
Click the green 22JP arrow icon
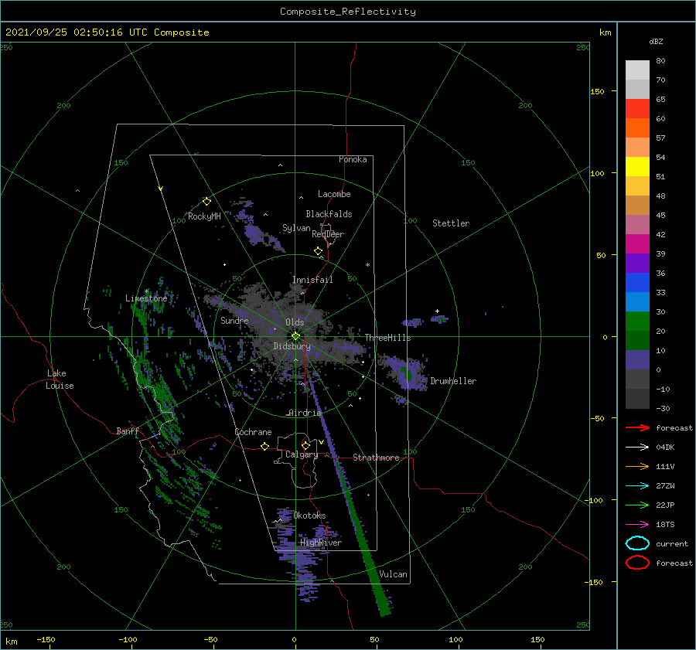(637, 505)
